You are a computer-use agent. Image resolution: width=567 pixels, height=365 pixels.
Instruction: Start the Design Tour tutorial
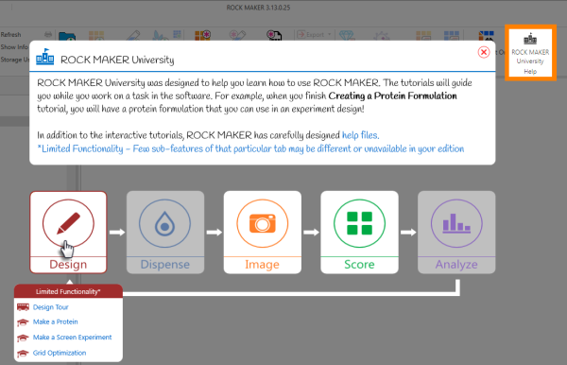51,307
